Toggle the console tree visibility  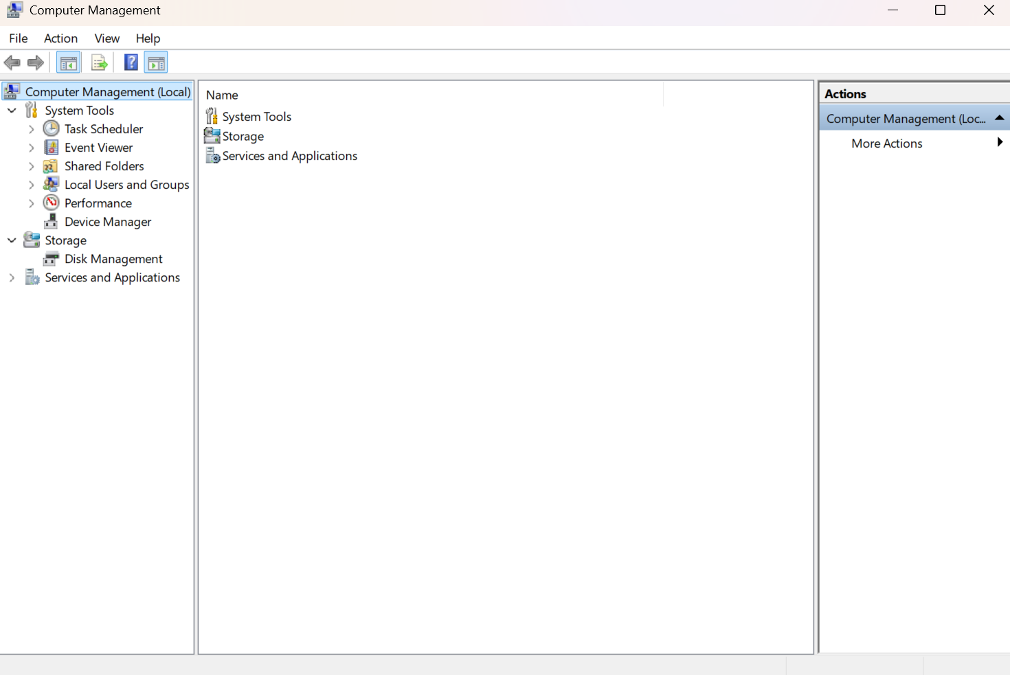coord(68,62)
